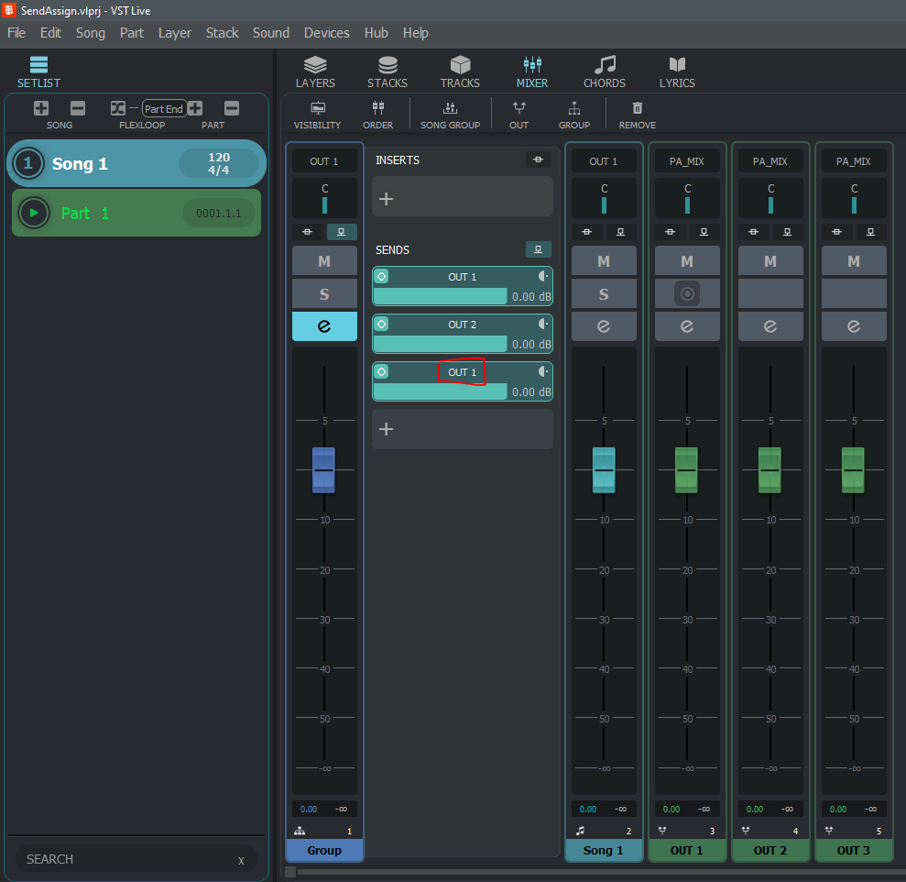Image resolution: width=906 pixels, height=882 pixels.
Task: Open the Lyrics view icon
Action: tap(677, 65)
